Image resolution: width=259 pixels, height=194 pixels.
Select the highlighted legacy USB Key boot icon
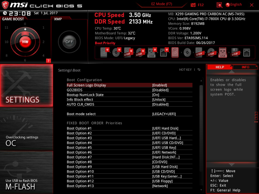pos(223,53)
